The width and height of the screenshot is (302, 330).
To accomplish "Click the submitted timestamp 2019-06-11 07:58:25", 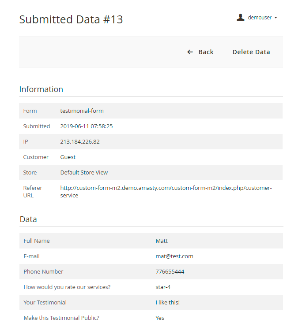I will tap(87, 126).
